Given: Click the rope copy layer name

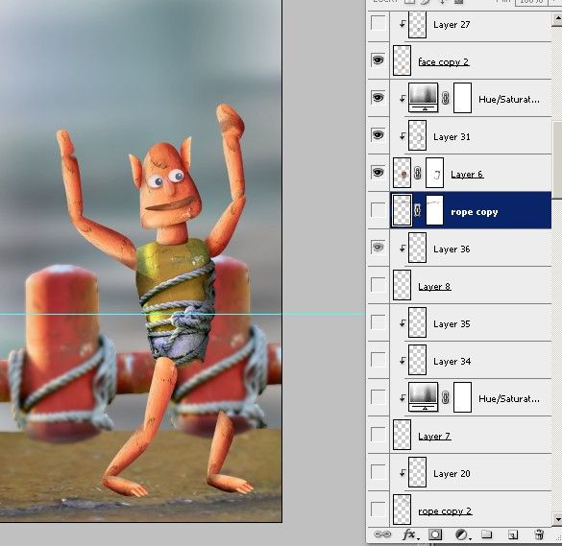Looking at the screenshot, I should [475, 212].
